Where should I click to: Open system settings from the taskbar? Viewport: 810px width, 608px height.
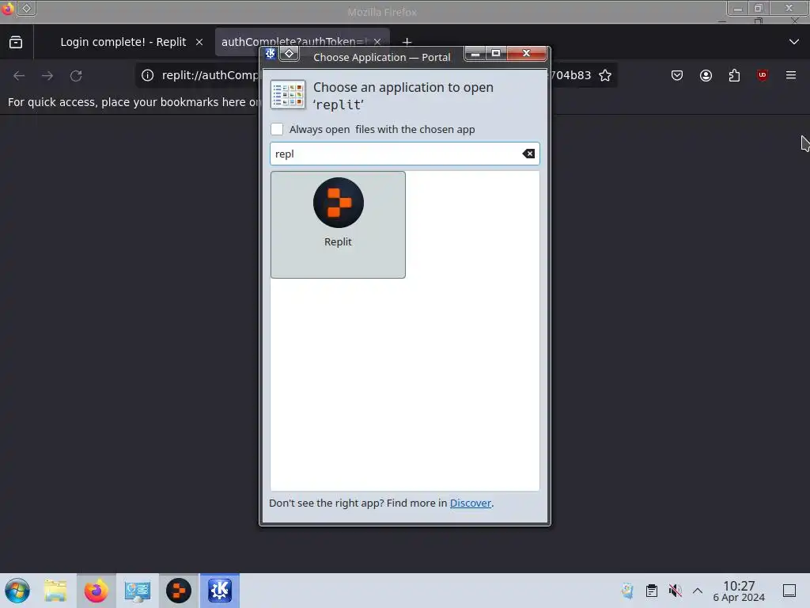click(x=138, y=591)
